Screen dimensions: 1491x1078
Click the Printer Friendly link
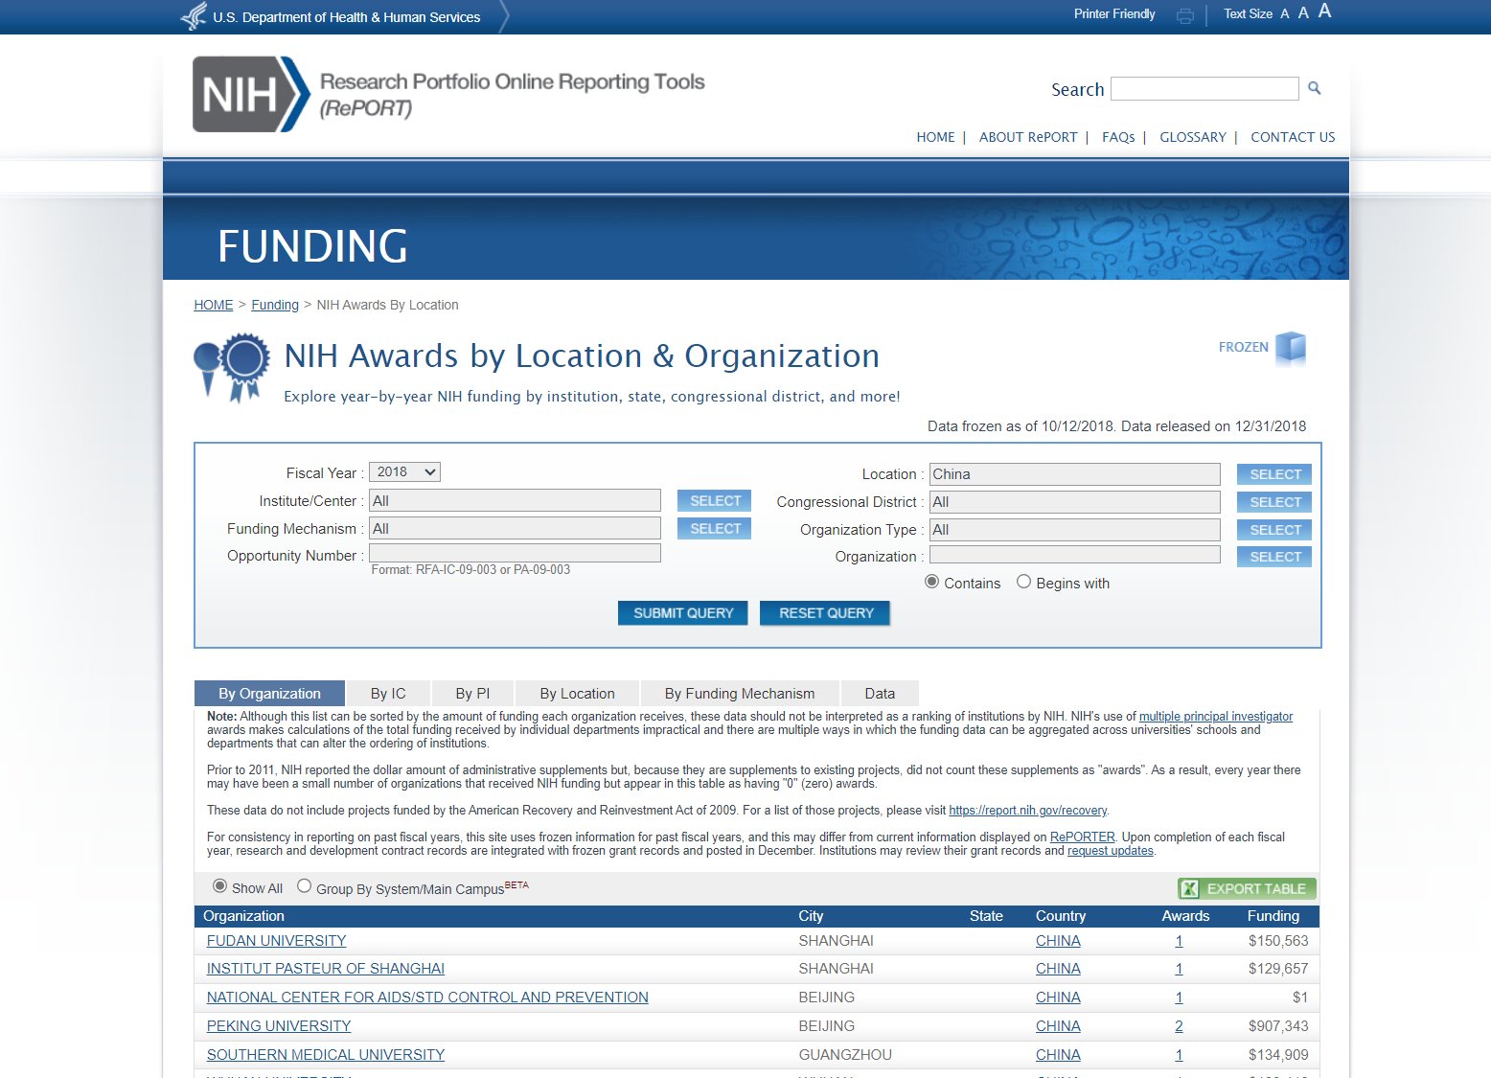(1114, 14)
